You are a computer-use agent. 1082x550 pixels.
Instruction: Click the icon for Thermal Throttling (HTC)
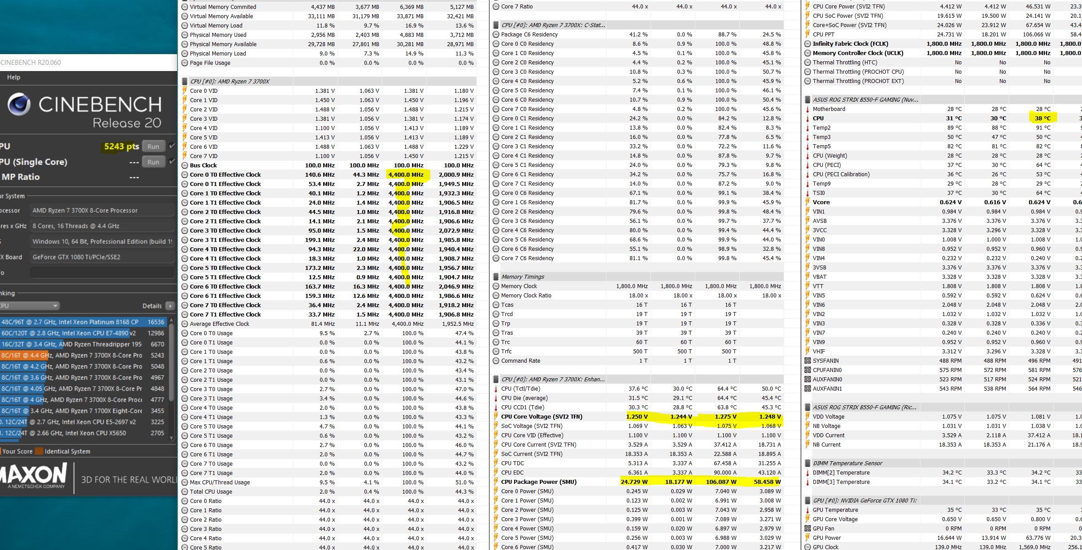pos(808,63)
